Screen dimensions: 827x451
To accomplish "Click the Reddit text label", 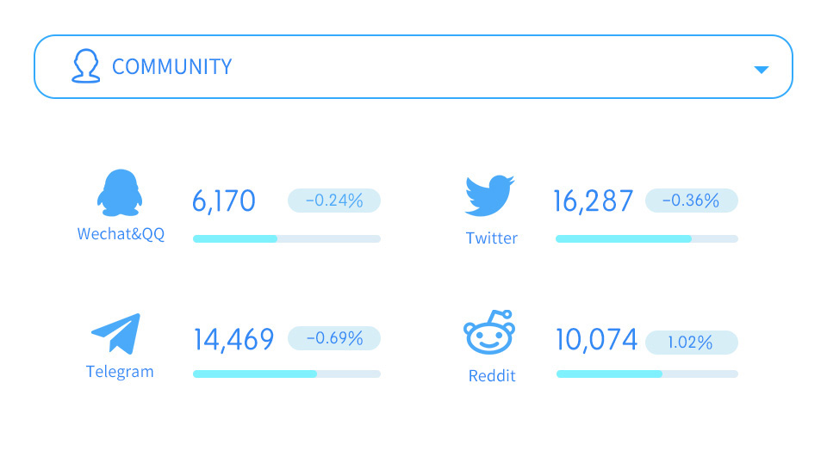I will (x=492, y=375).
